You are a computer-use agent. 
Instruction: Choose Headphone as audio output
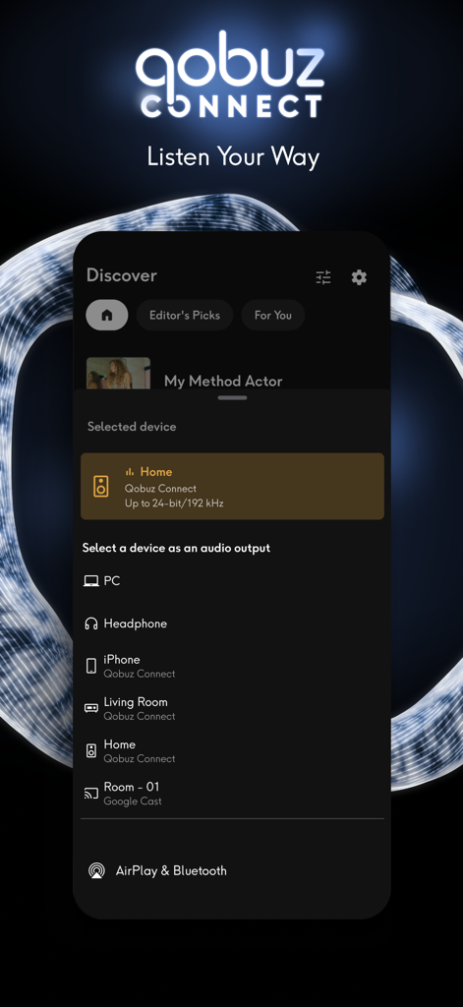(x=232, y=623)
